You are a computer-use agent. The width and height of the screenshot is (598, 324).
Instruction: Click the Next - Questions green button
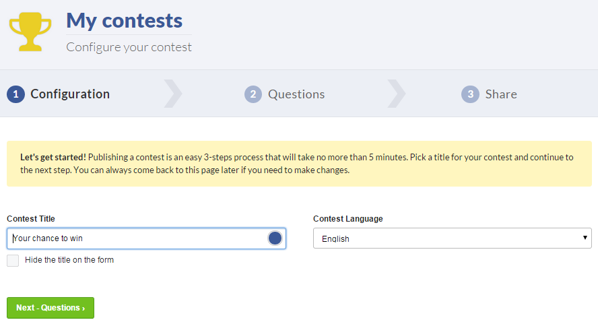51,308
